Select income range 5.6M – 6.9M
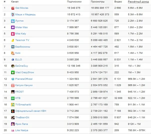151x134 pixels. [x=135, y=8]
